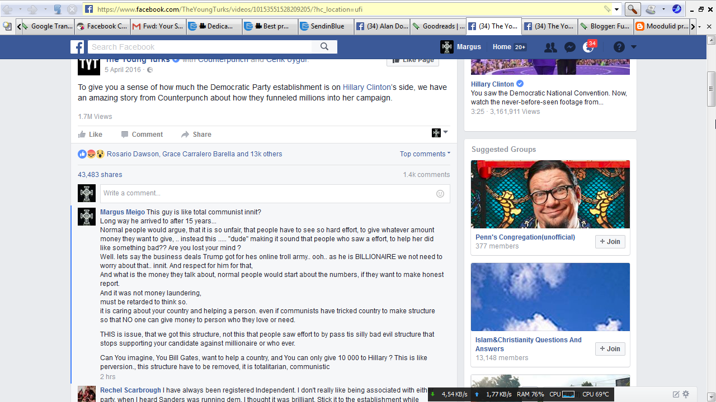This screenshot has width=716, height=402.
Task: Open the account menu arrow in Facebook header
Action: coord(634,47)
